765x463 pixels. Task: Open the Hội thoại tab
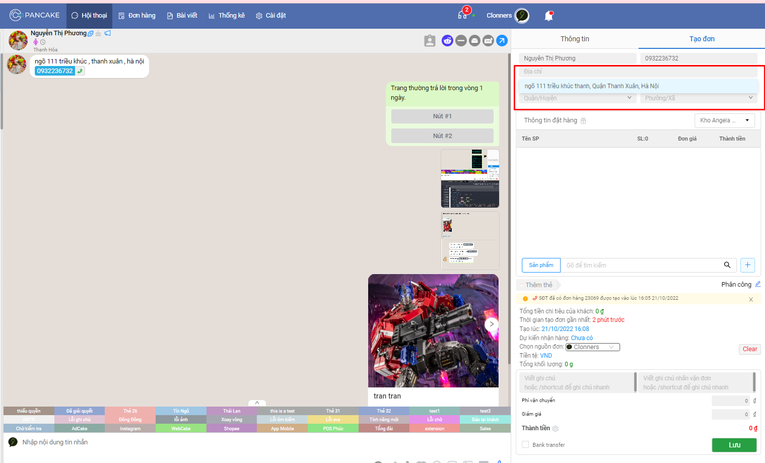pos(89,16)
